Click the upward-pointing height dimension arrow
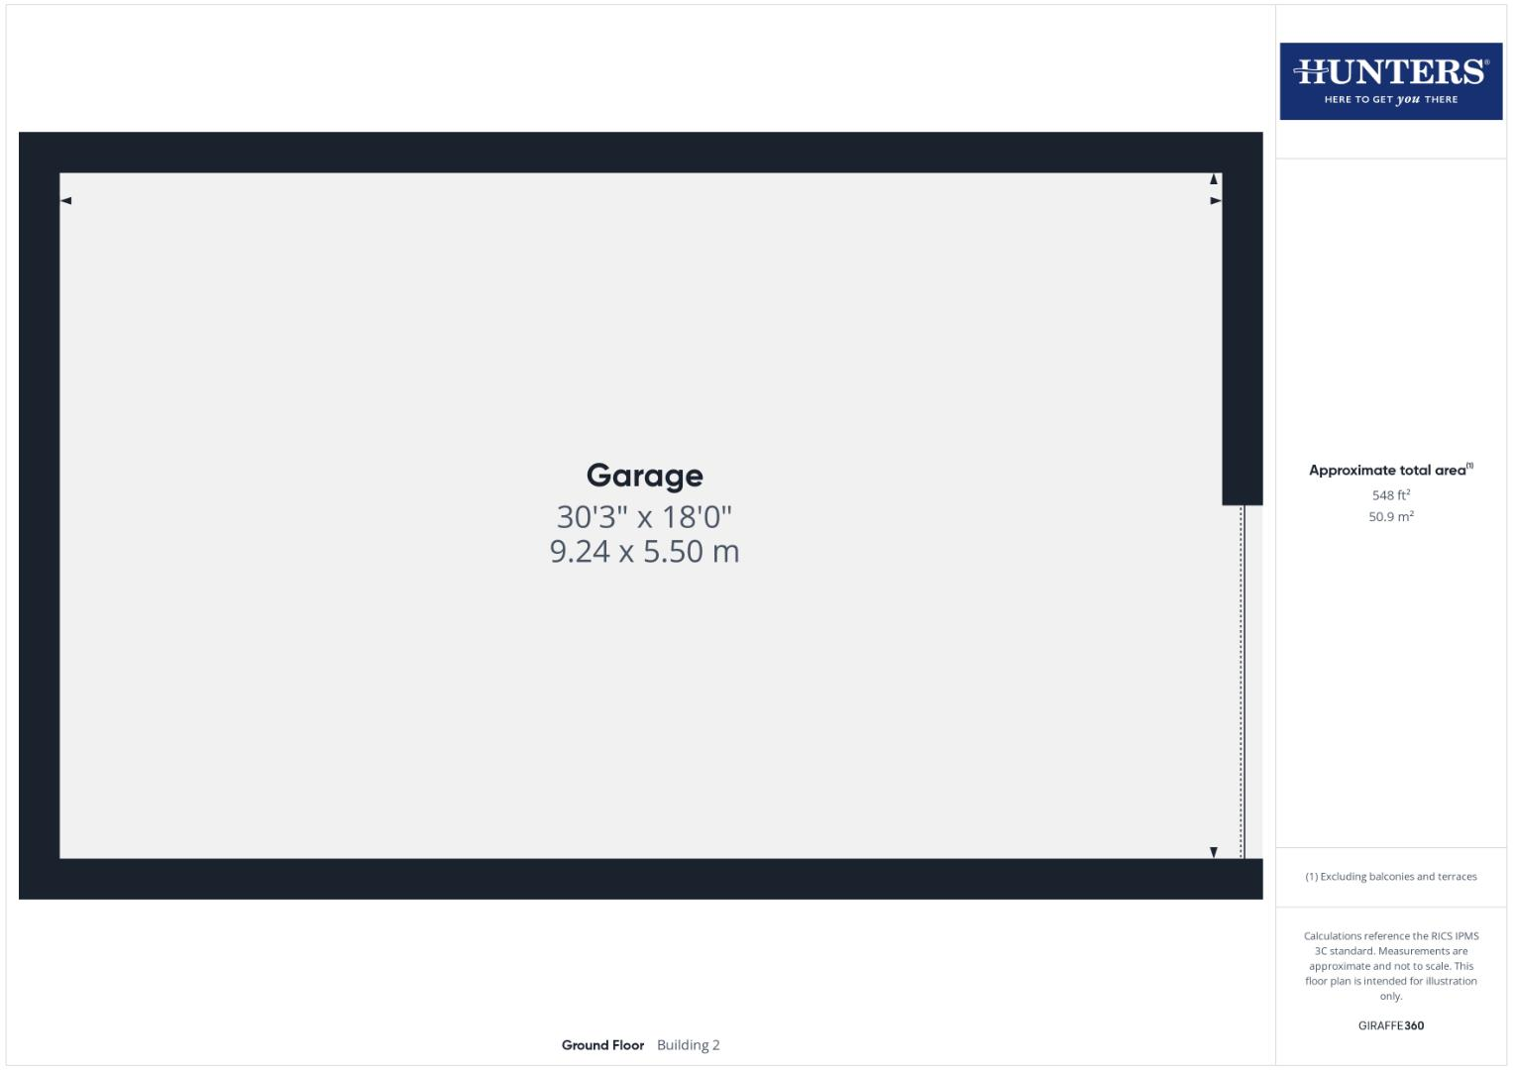Viewport: 1513px width, 1070px height. tap(1213, 179)
